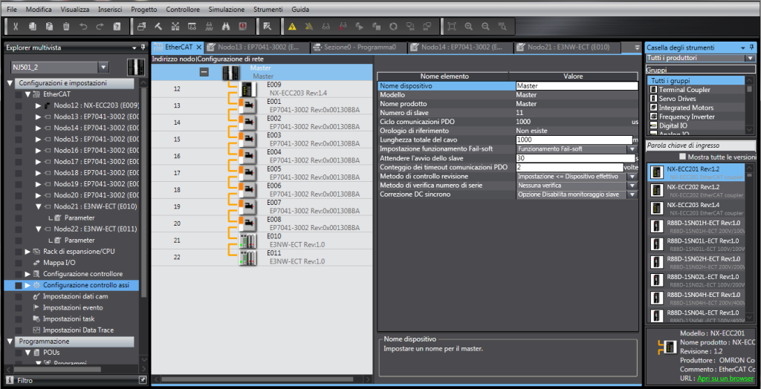Click the Copy toolbar icon
Screen dimensions: 761x389
click(33, 27)
